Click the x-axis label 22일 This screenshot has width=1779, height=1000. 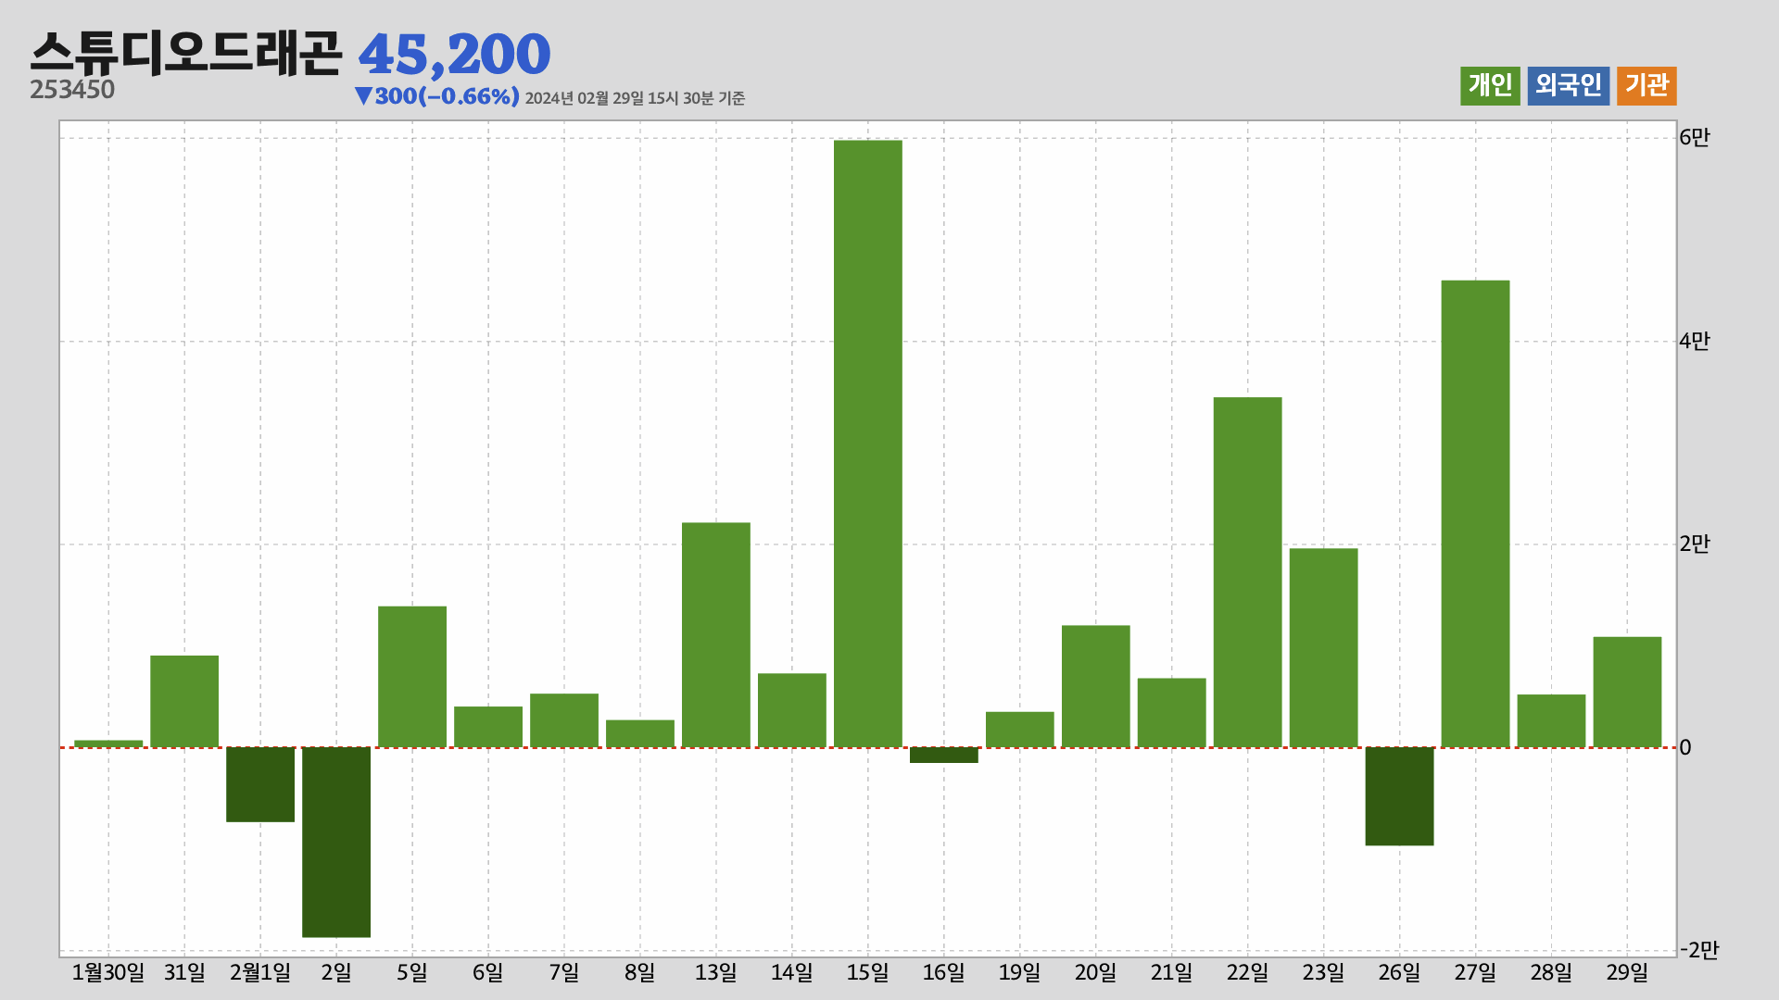[x=1247, y=973]
